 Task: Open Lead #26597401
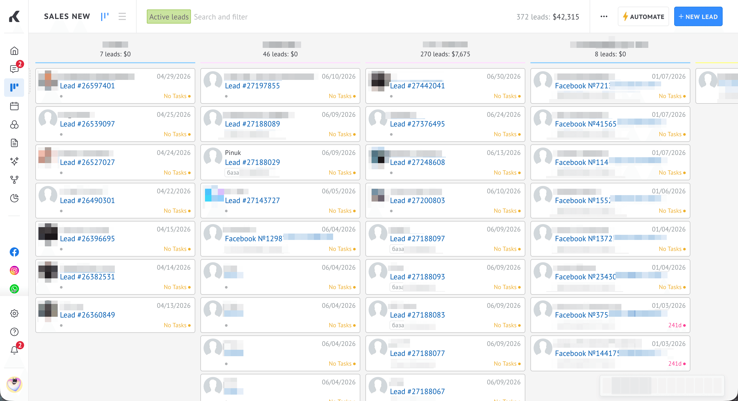[x=87, y=86]
